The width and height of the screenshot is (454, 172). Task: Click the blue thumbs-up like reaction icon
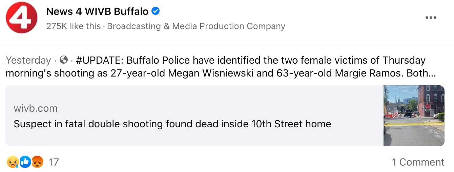click(x=25, y=162)
